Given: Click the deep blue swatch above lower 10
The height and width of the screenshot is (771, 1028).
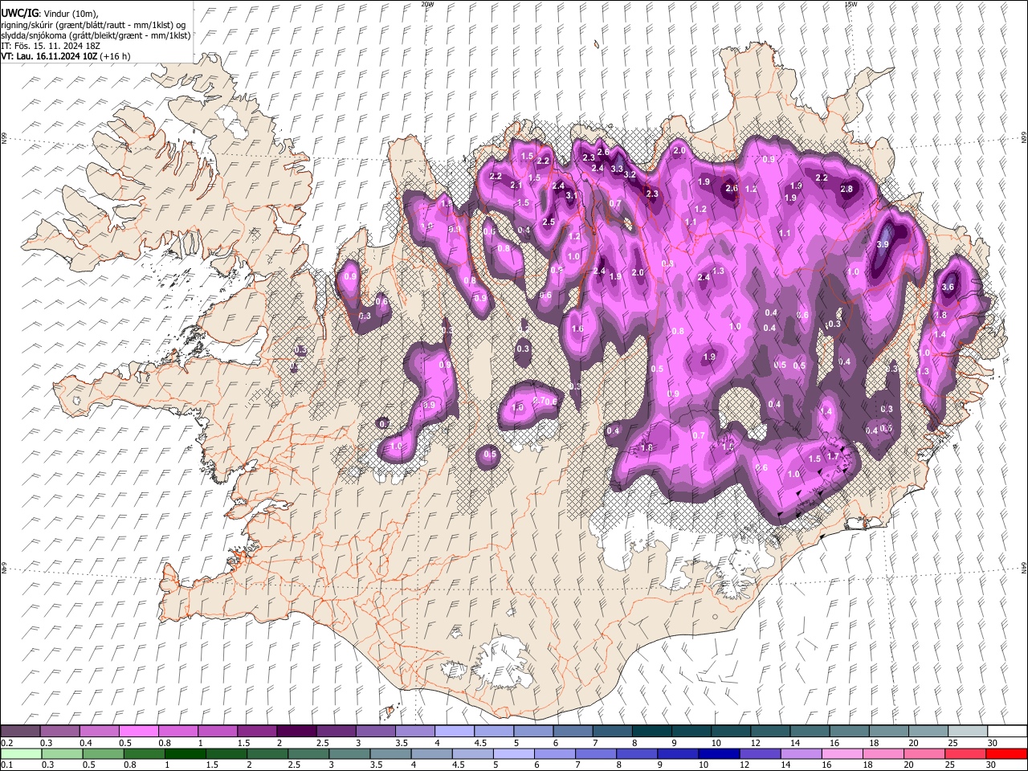Looking at the screenshot, I should [x=718, y=753].
